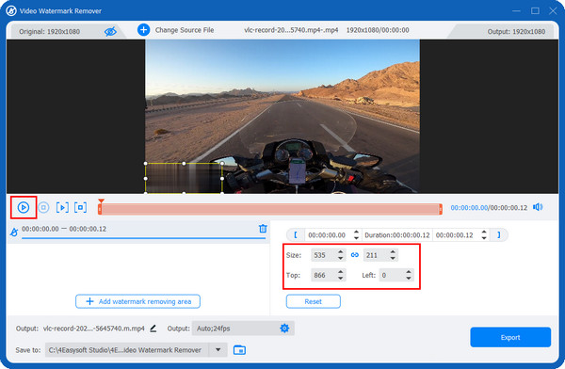Set end point with right bracket button
The image size is (565, 369).
pyautogui.click(x=499, y=235)
